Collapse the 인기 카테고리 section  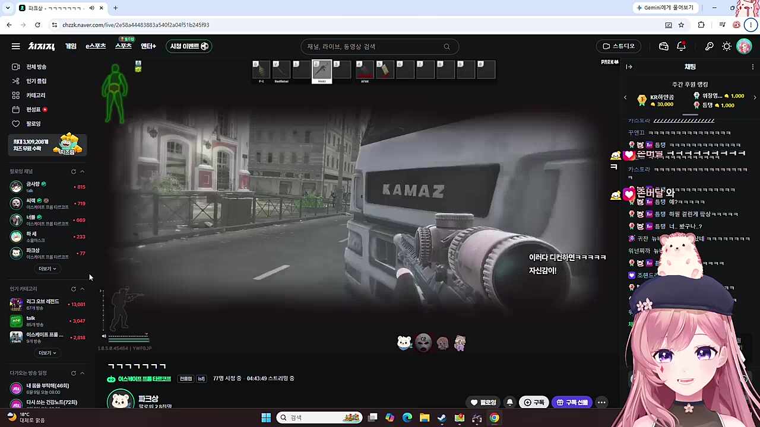(83, 289)
